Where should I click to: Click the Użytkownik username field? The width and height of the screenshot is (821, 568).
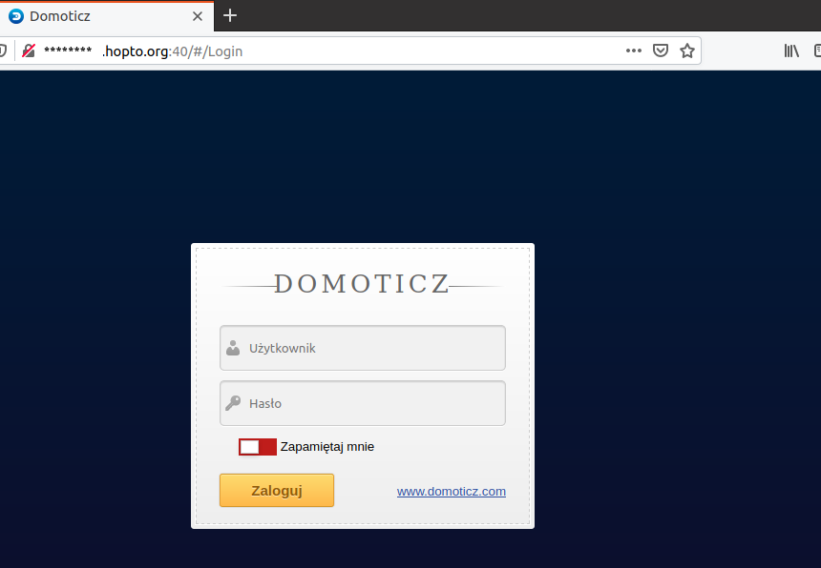point(363,348)
